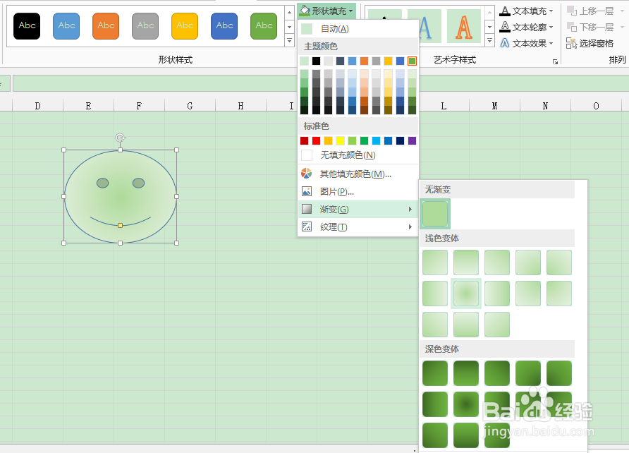Pick gold theme color swatch
The width and height of the screenshot is (629, 453).
(x=388, y=61)
